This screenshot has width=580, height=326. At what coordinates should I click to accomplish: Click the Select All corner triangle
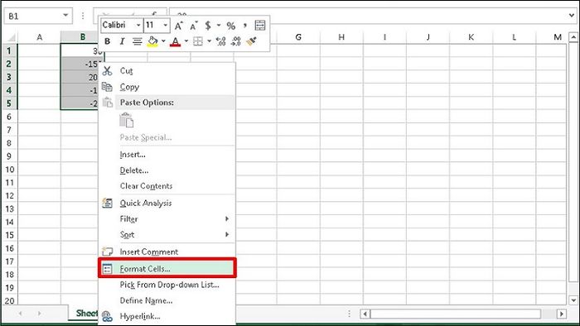pos(11,37)
